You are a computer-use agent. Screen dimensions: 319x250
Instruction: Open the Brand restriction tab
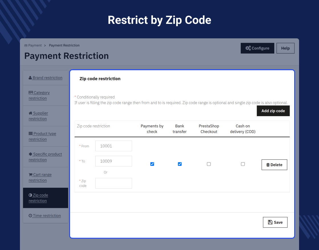pyautogui.click(x=46, y=78)
